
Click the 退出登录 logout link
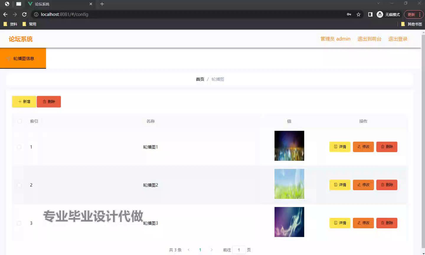tap(398, 39)
